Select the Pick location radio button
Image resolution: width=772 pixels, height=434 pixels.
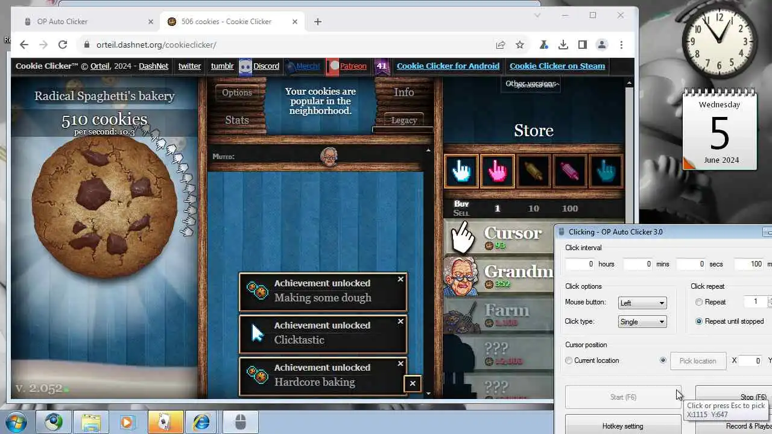[x=663, y=360]
